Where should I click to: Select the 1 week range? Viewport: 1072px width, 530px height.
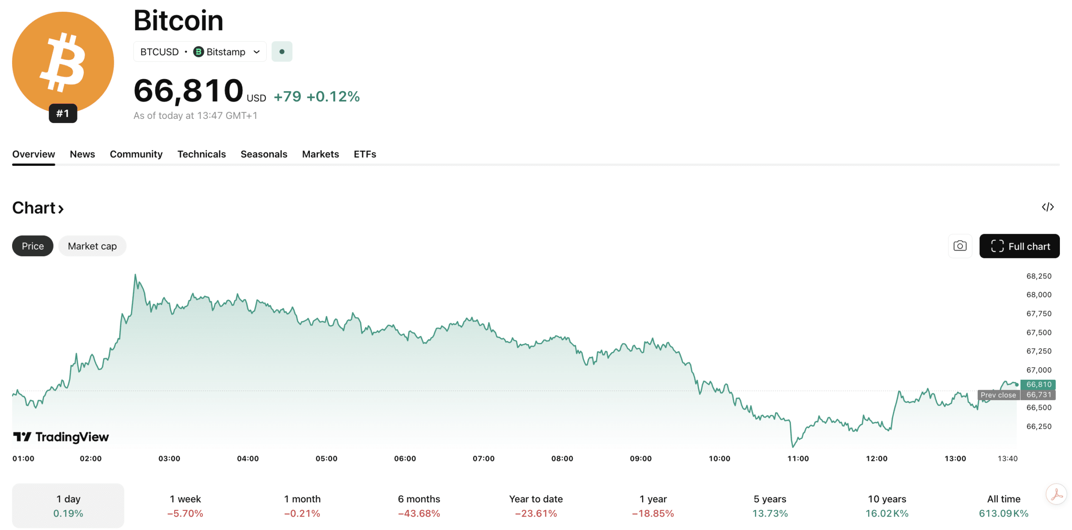point(185,505)
